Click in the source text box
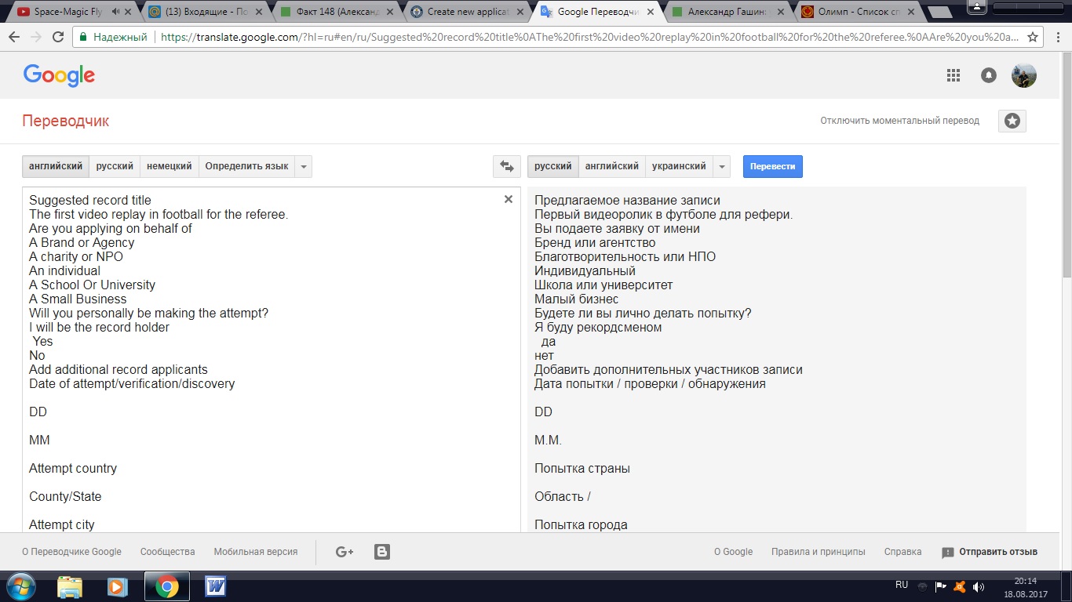This screenshot has height=602, width=1072. point(271,359)
